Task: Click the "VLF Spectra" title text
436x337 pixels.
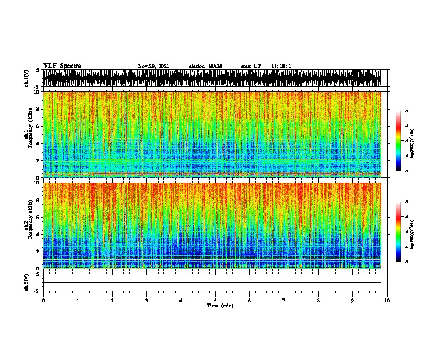Action: click(x=62, y=66)
